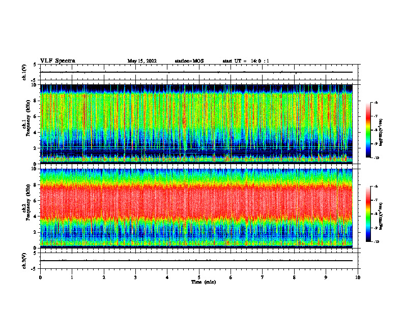Click the ch.1 spectrogram color bar
The width and height of the screenshot is (403, 311).
(368, 130)
